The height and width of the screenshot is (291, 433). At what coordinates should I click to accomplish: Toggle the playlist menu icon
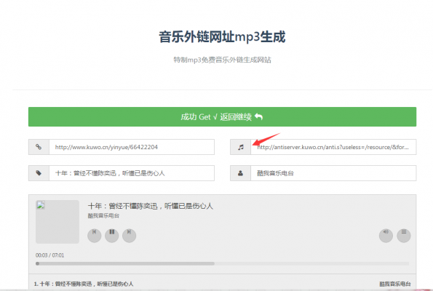click(x=404, y=236)
